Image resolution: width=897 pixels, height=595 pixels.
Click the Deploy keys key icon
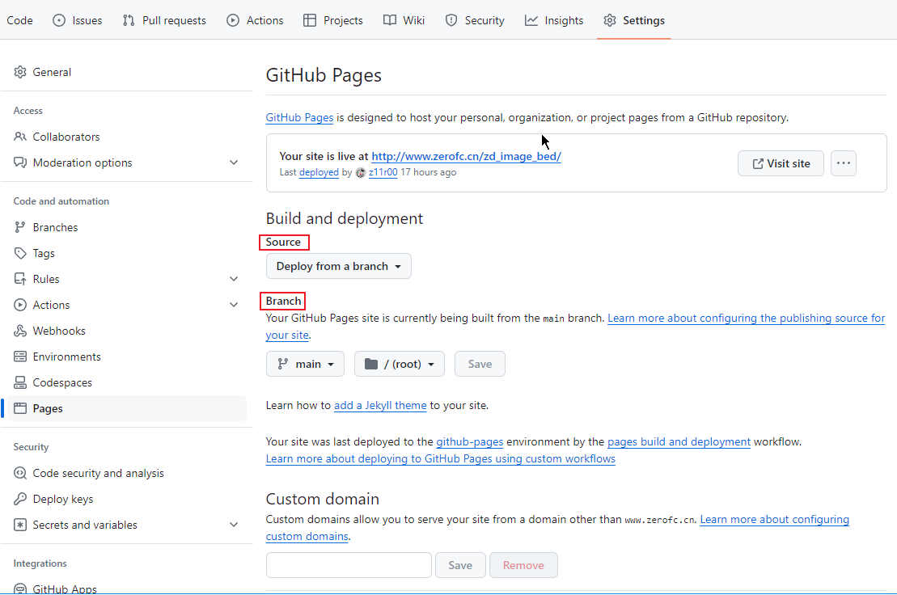[20, 499]
